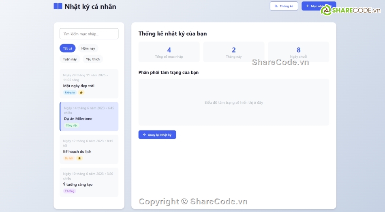This screenshot has height=212, width=385.
Task: Click the chart icon in Thống kê button
Action: coord(276,6)
